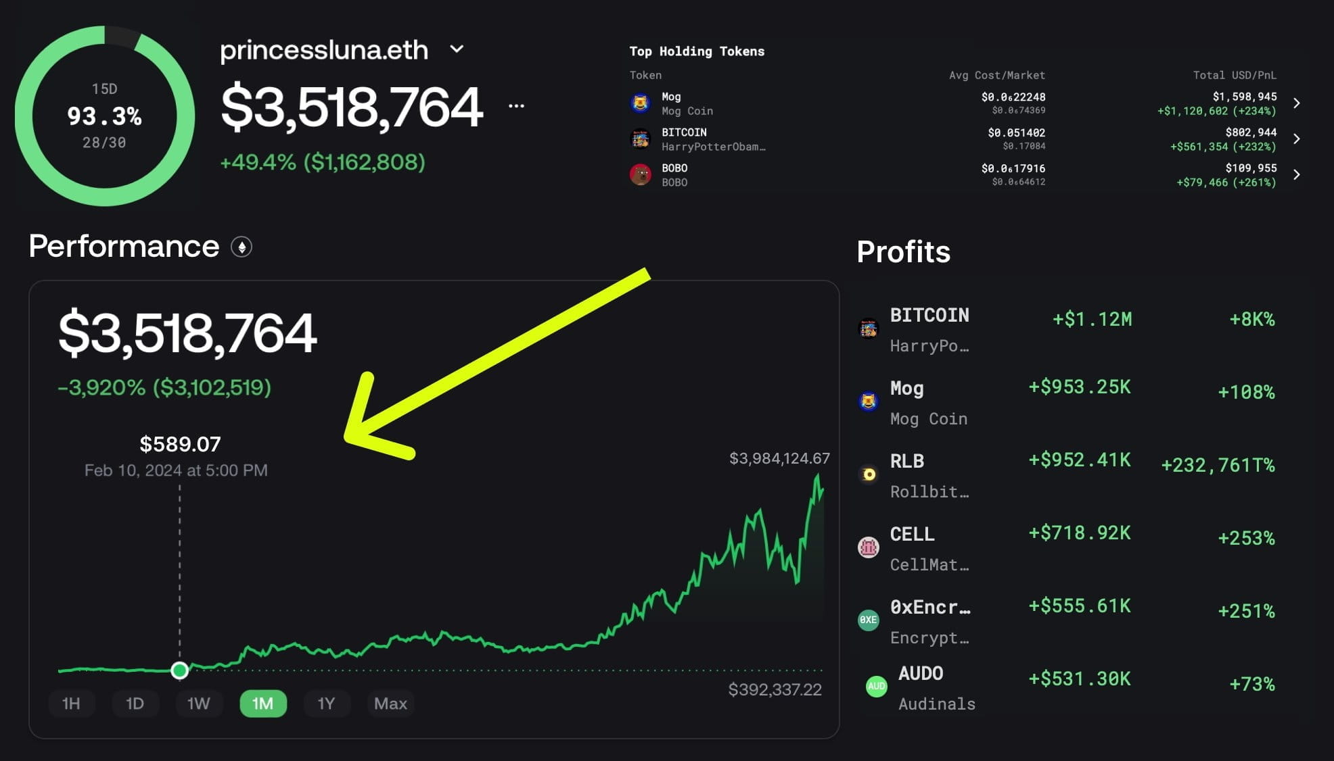Expand Mog holding details with right chevron
Viewport: 1334px width, 761px height.
[x=1297, y=103]
